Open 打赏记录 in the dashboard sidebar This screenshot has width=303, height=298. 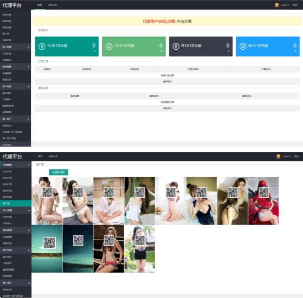tap(7, 53)
